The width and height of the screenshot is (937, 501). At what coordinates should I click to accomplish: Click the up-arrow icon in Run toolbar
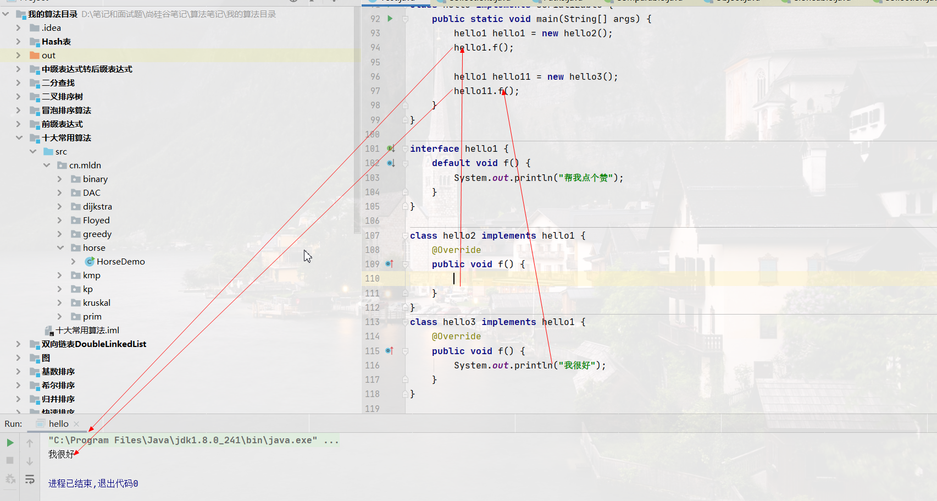[x=30, y=443]
